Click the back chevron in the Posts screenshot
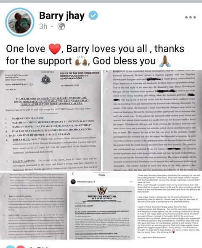 pyautogui.click(x=73, y=174)
